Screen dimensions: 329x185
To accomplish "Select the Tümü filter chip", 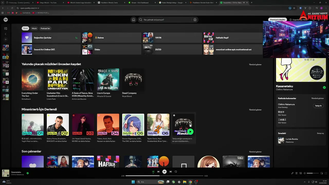I will tap(25, 29).
